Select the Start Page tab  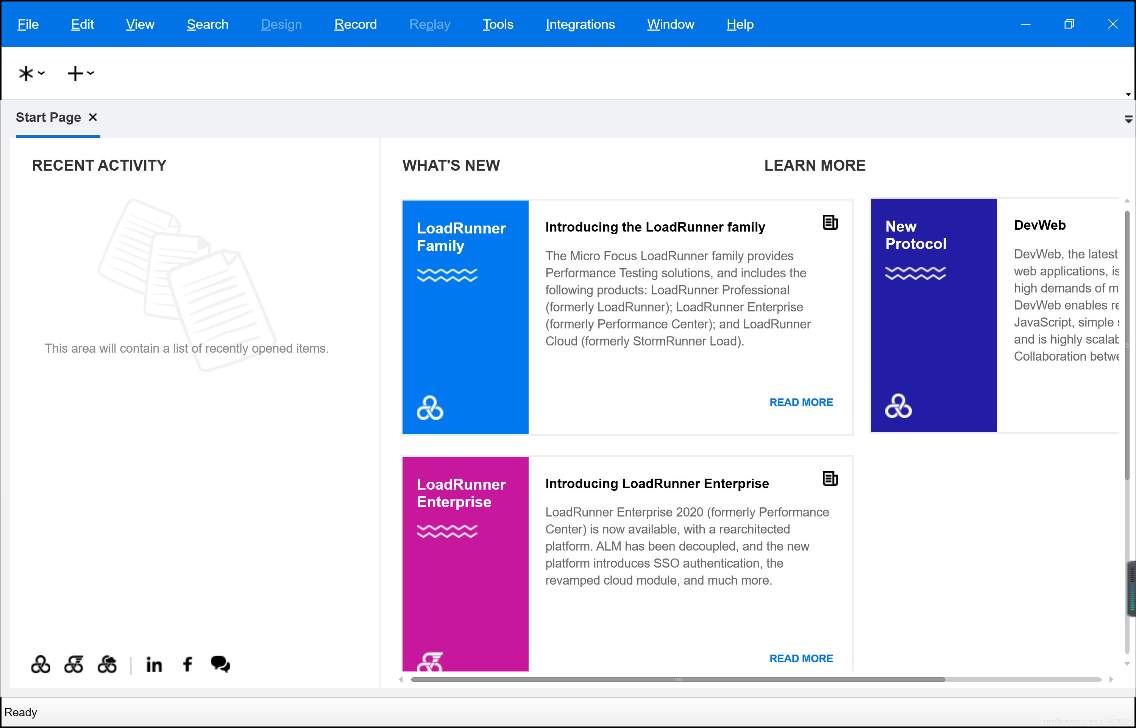[x=48, y=117]
